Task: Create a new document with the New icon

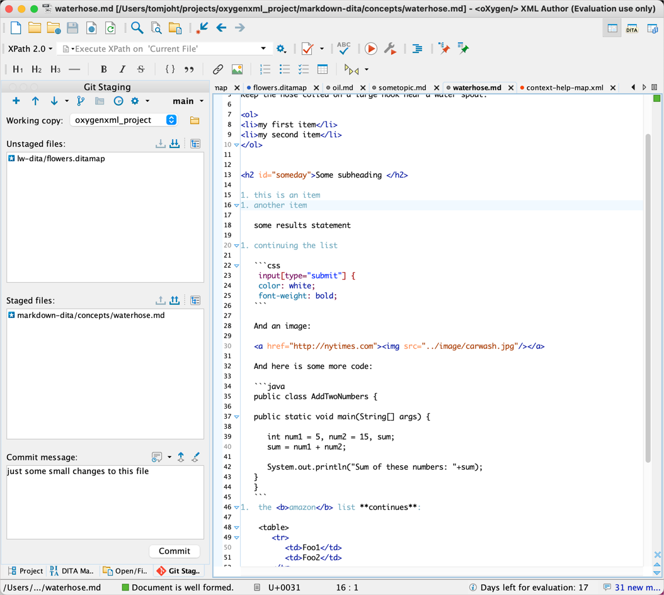Action: click(16, 28)
